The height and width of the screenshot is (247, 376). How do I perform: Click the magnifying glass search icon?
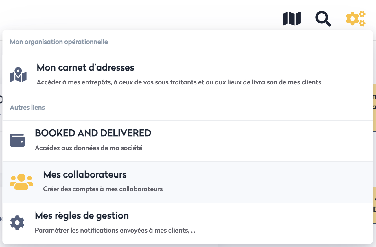point(323,19)
